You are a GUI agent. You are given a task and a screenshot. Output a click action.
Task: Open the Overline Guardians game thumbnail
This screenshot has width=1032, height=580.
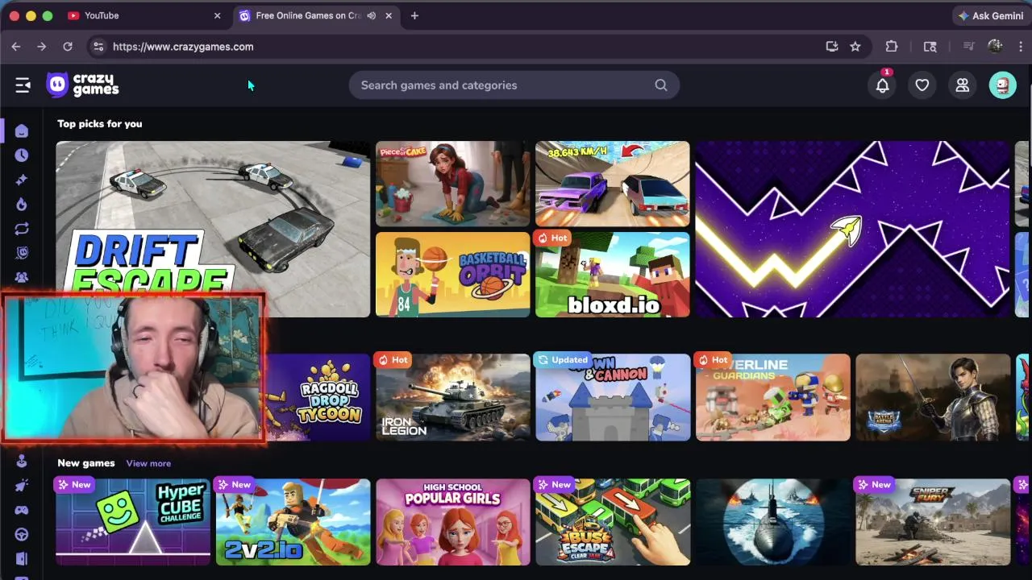coord(773,397)
